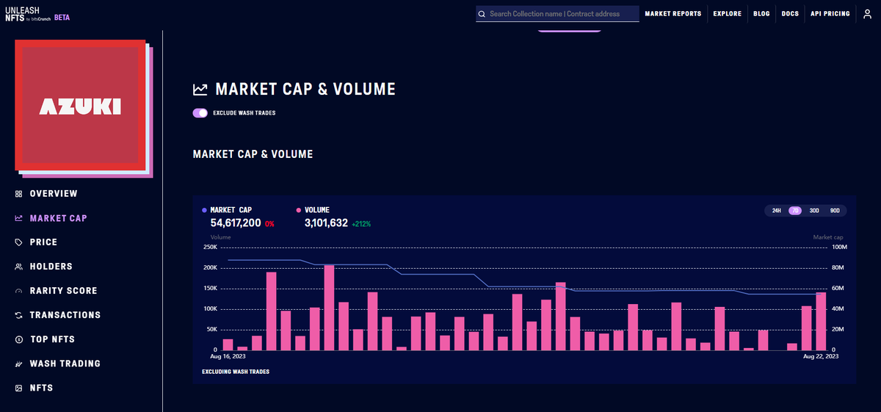This screenshot has height=412, width=881.
Task: Switch chart to 30D range
Action: pos(814,211)
